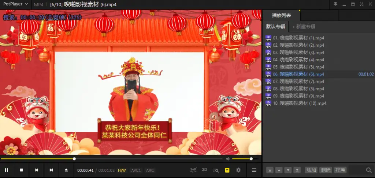Pause the playing video
Screen dimensions: 375x178
click(7, 170)
